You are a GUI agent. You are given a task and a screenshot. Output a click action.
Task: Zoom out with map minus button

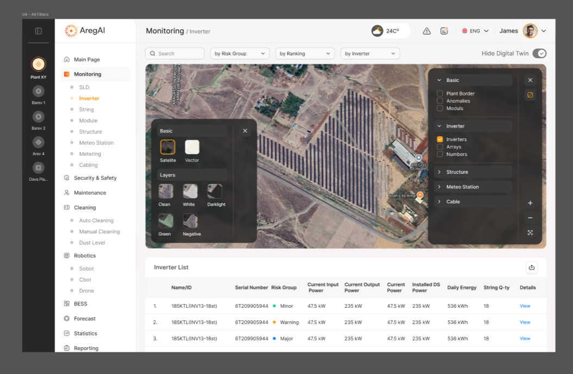(x=530, y=218)
